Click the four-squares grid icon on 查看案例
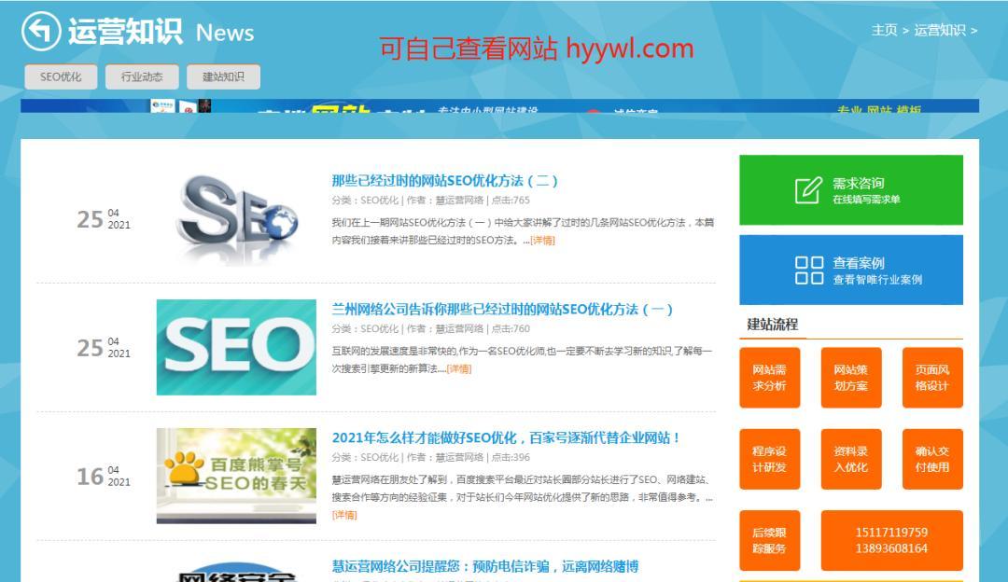Viewport: 1008px width, 582px height. (808, 270)
